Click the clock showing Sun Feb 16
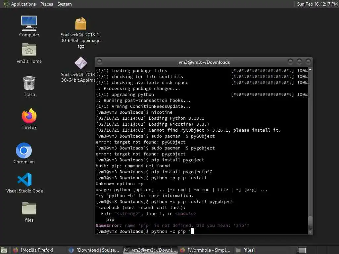The height and width of the screenshot is (254, 339). 317,4
